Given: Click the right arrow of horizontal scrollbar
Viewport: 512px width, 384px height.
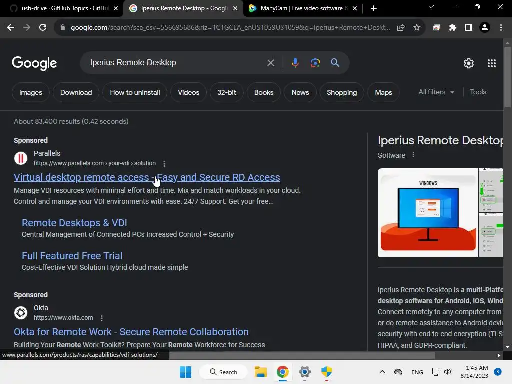Looking at the screenshot, I should (499, 355).
